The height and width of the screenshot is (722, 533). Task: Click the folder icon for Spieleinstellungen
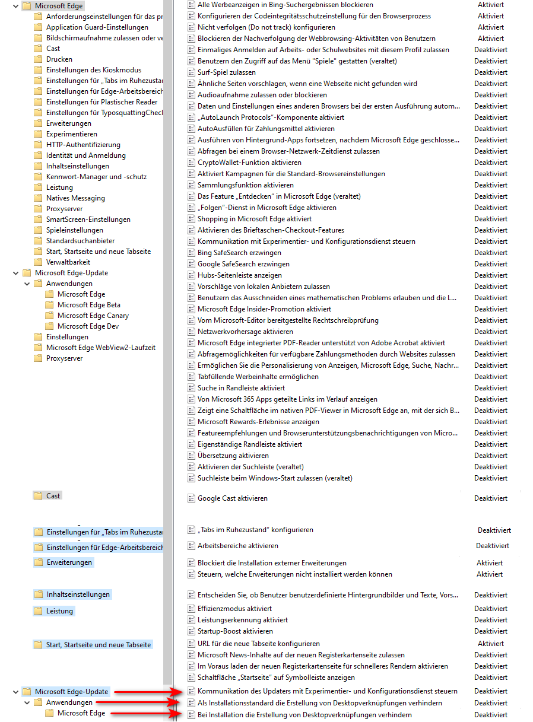pyautogui.click(x=38, y=230)
